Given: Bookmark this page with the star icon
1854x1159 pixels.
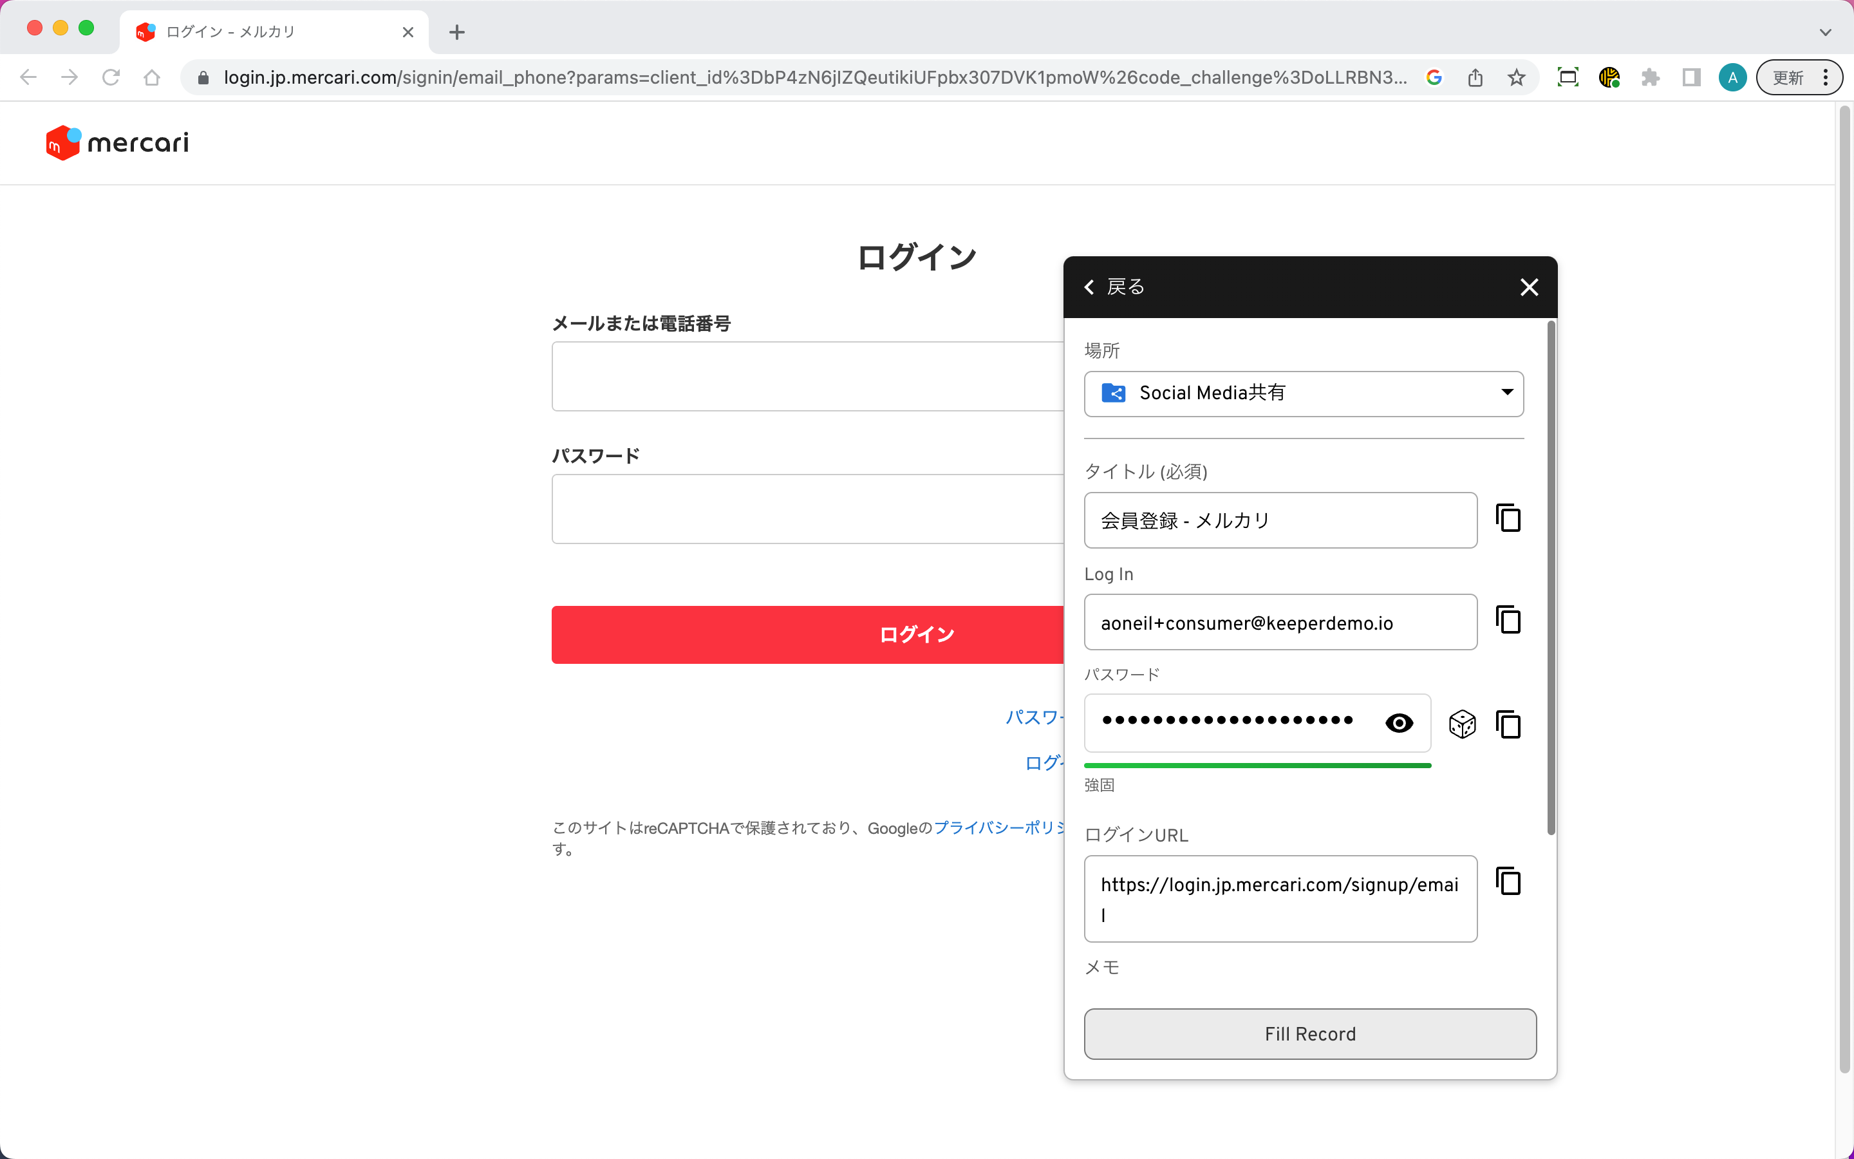Looking at the screenshot, I should click(x=1516, y=77).
